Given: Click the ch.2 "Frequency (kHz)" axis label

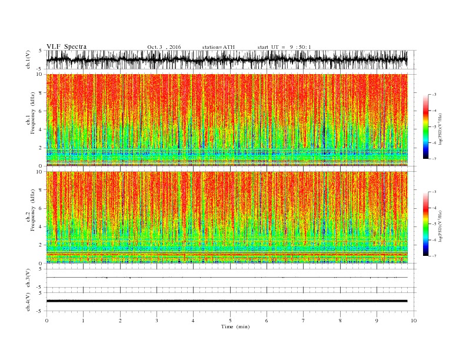Looking at the screenshot, I should [x=32, y=210].
